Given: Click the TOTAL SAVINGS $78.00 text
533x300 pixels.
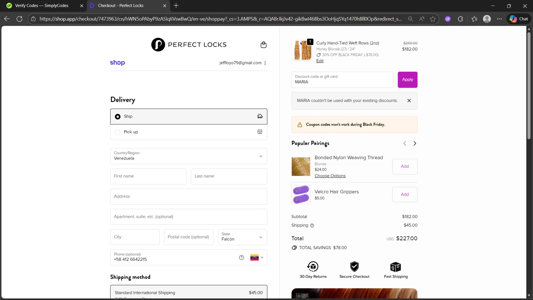Looking at the screenshot, I should 323,248.
